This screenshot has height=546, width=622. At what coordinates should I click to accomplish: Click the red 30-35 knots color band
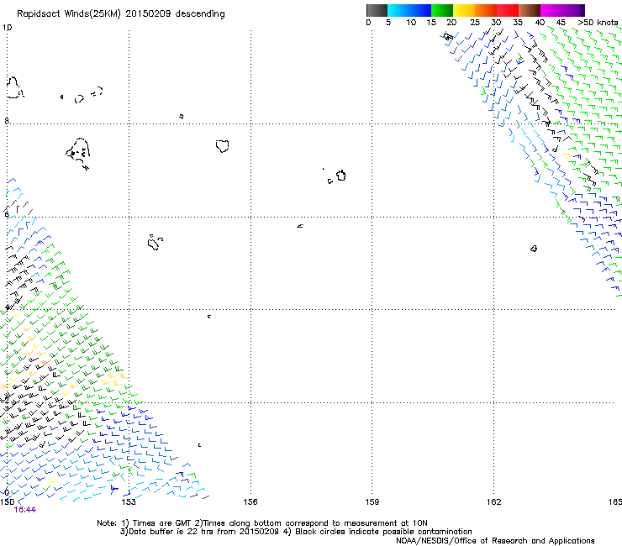click(508, 10)
